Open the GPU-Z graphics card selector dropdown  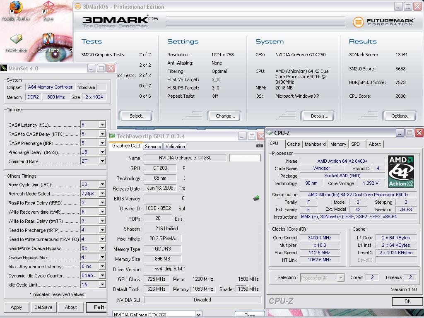[x=198, y=315]
